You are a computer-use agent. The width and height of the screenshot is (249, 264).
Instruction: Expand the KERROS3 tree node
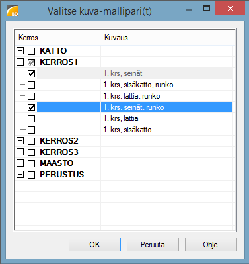(x=20, y=152)
